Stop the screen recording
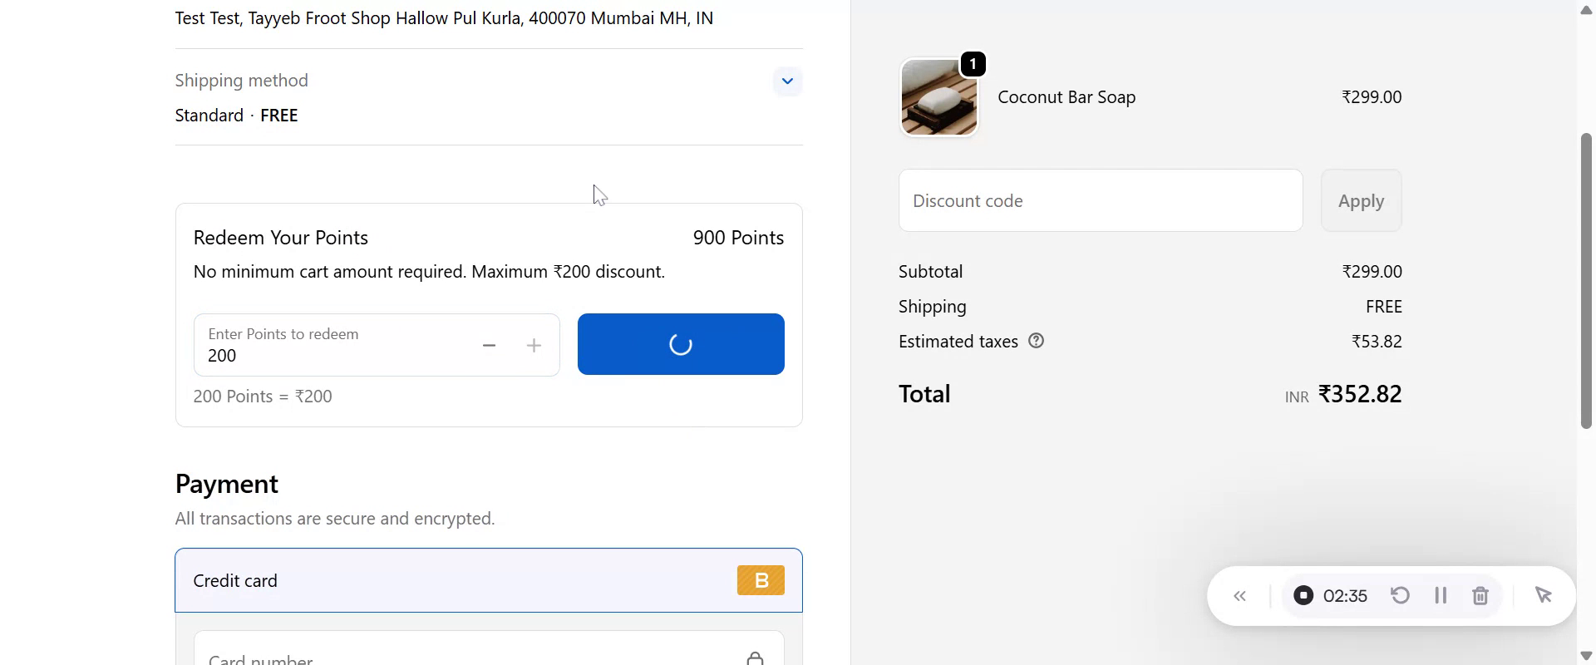This screenshot has width=1596, height=665. point(1303,596)
